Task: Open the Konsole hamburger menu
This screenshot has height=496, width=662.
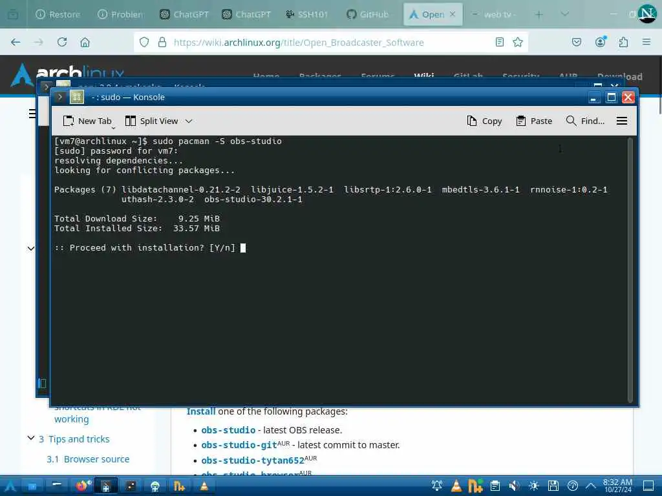Action: tap(621, 121)
